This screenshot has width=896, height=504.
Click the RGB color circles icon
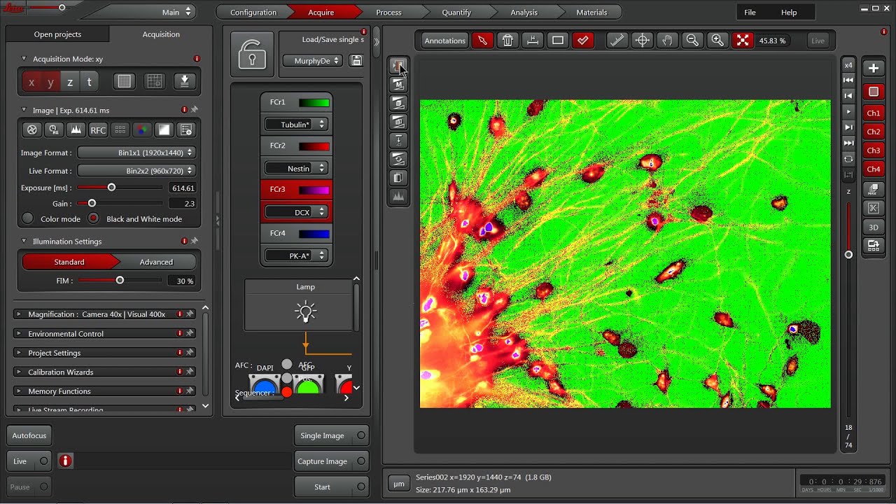coord(141,129)
